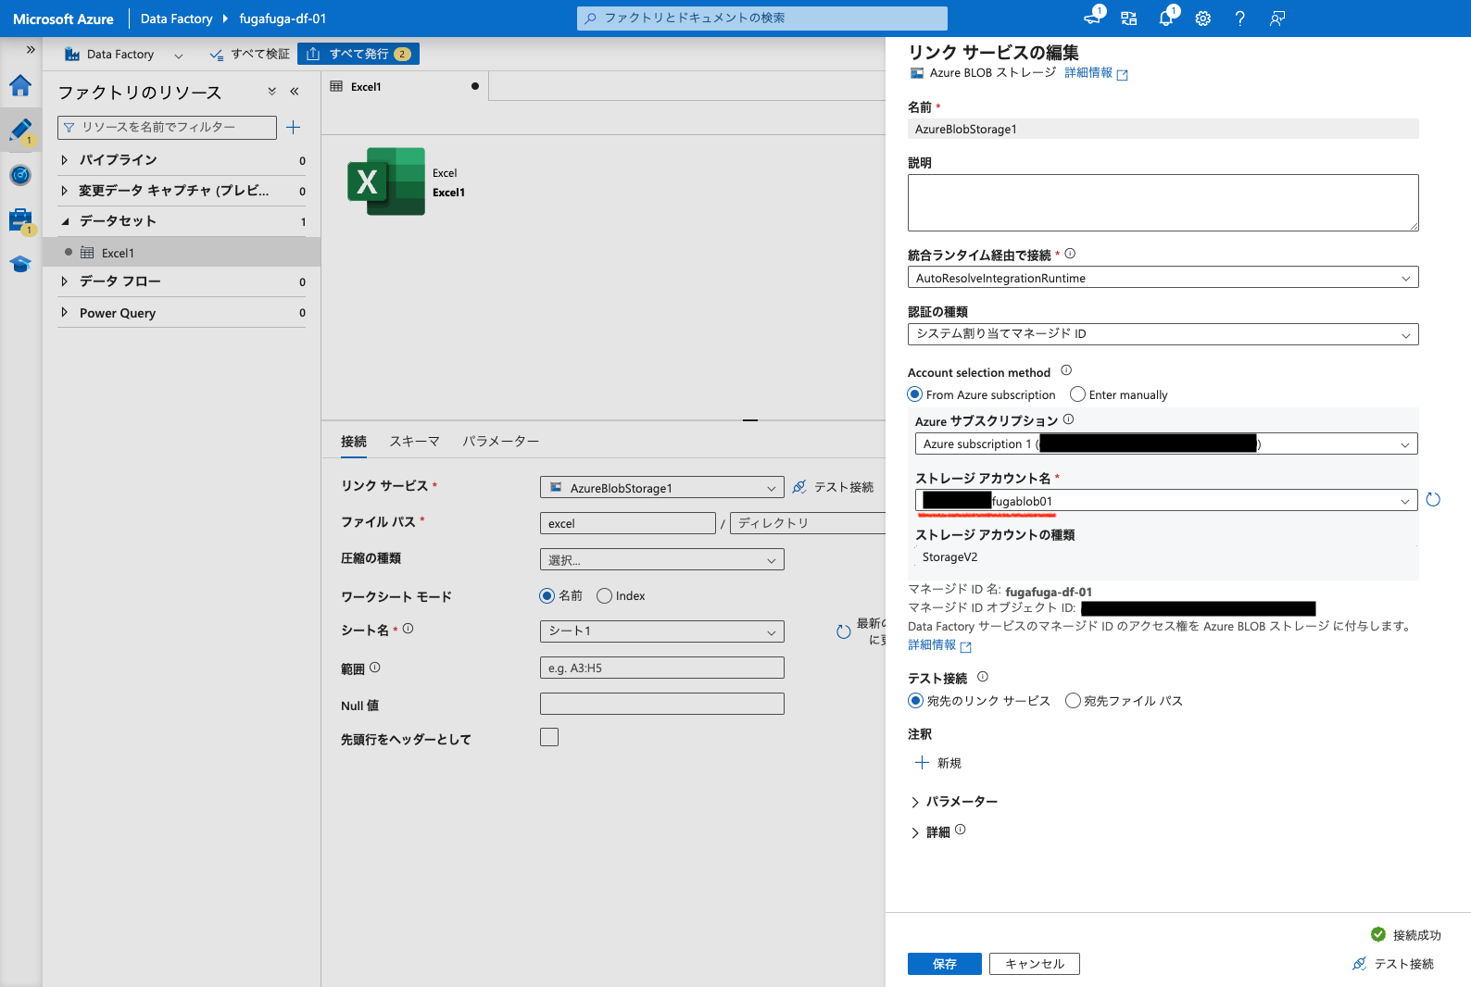Click キャンセル button

coord(1035,964)
